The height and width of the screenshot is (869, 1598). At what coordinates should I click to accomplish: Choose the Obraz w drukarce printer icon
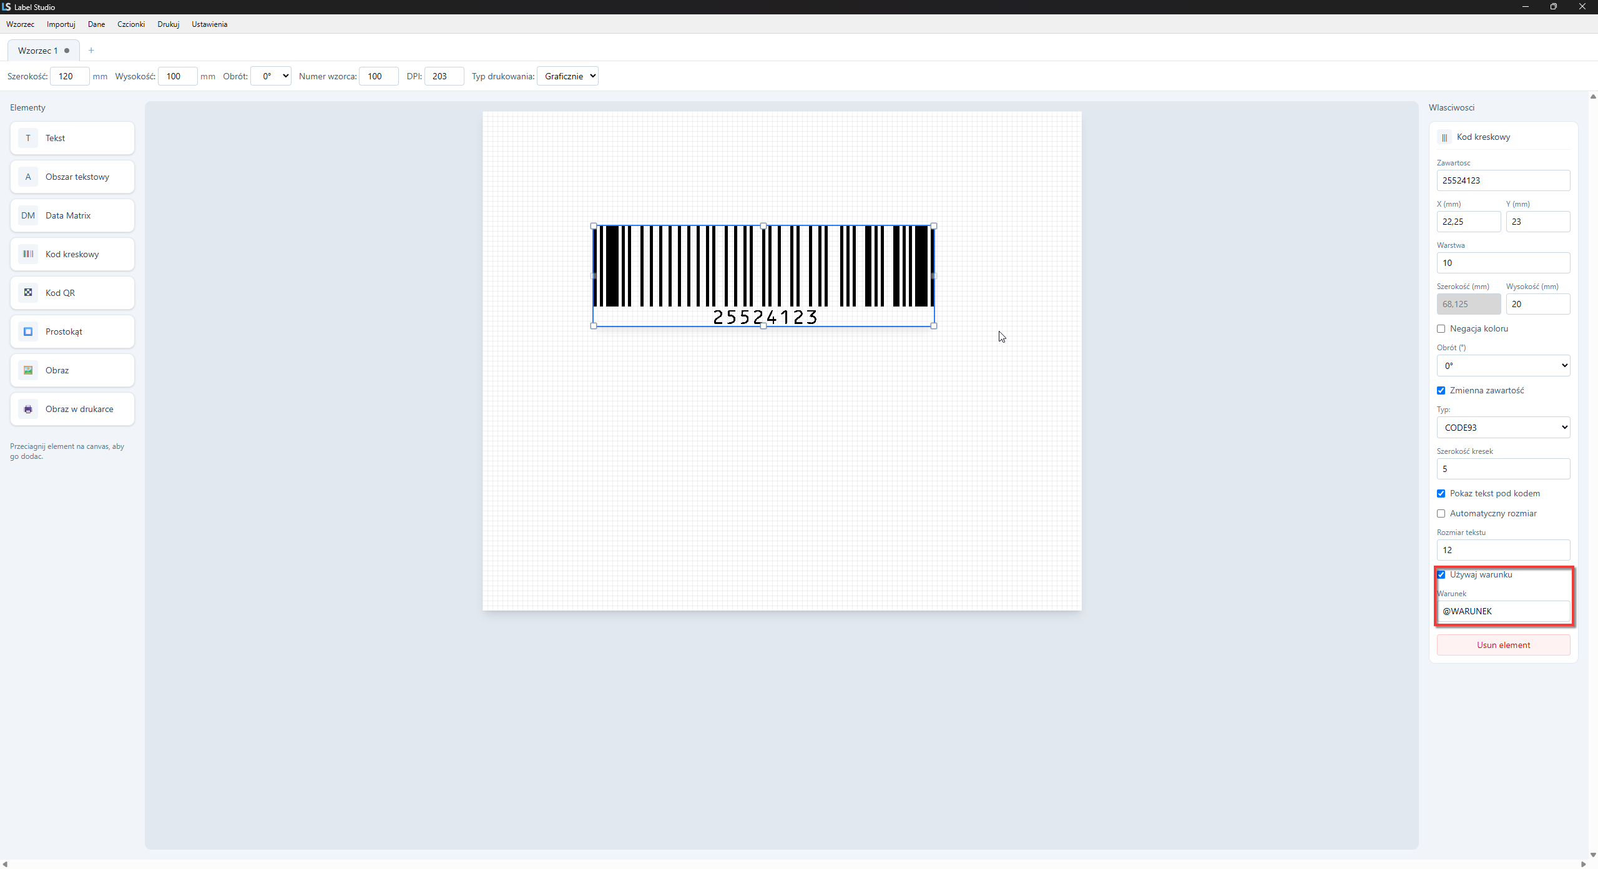pos(28,409)
